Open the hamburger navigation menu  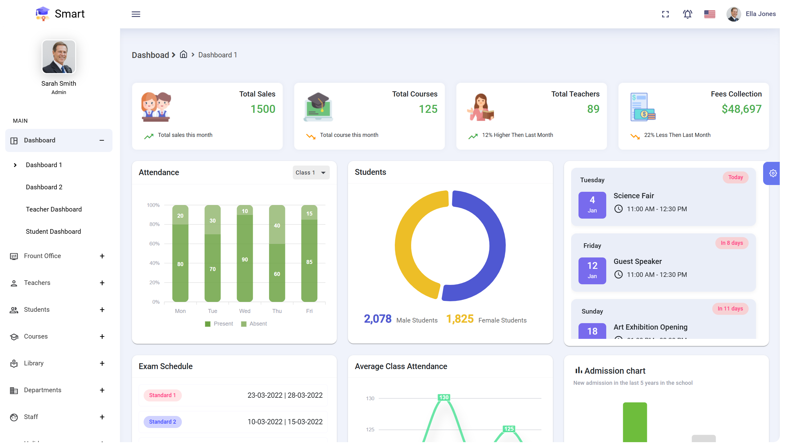[136, 14]
